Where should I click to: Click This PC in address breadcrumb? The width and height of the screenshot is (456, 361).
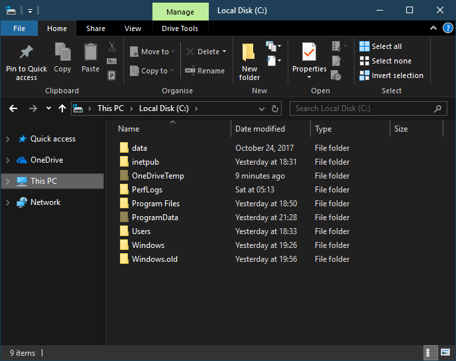click(111, 108)
